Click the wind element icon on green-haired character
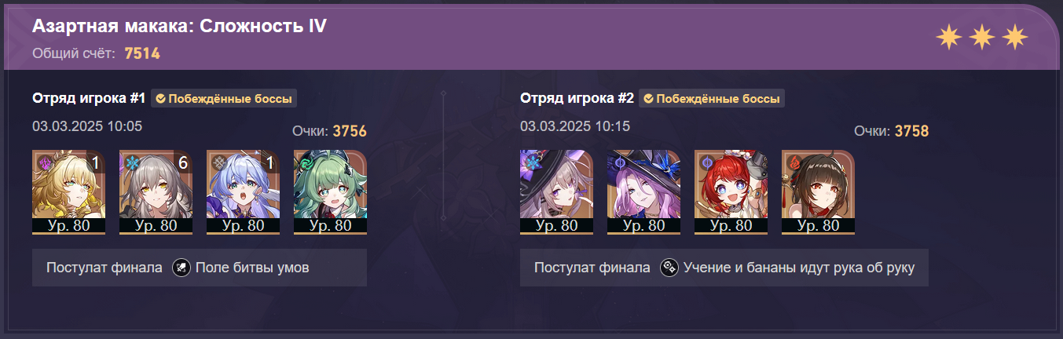Image resolution: width=1063 pixels, height=339 pixels. (x=306, y=162)
